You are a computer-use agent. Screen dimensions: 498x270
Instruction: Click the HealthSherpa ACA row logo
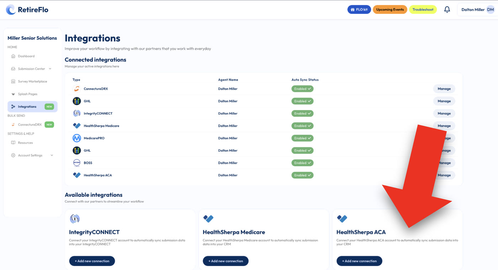click(x=76, y=175)
